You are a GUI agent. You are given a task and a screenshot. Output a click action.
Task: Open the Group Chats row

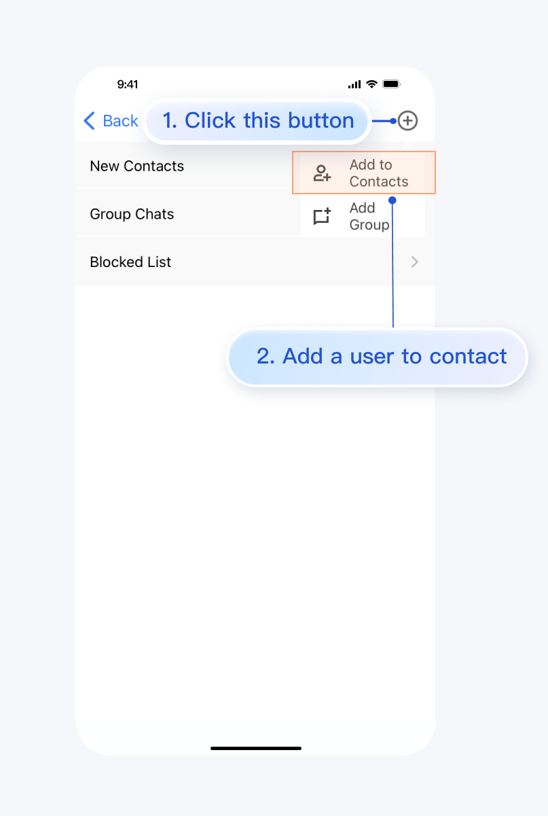(x=132, y=215)
